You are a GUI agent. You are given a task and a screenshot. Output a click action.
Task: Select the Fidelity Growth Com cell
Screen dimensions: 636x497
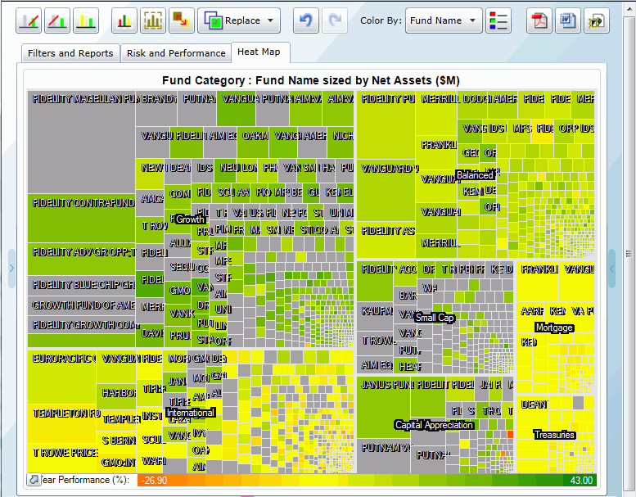click(82, 325)
